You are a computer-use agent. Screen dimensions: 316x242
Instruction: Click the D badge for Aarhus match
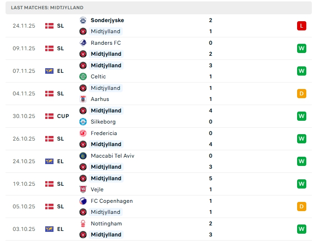(x=302, y=94)
